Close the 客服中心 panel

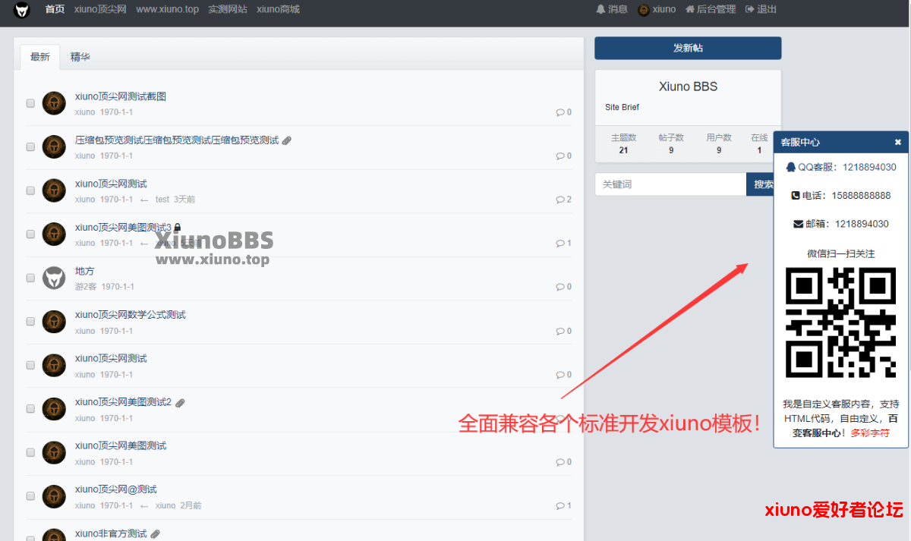[x=897, y=142]
